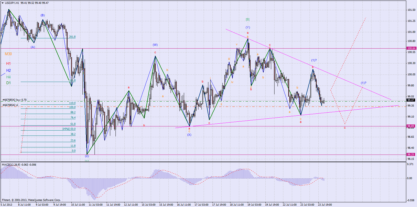Select the (Y) wave label
This screenshot has width=417, height=207.
(248, 27)
